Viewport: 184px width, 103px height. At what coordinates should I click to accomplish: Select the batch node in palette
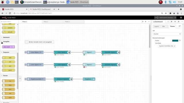9,70
